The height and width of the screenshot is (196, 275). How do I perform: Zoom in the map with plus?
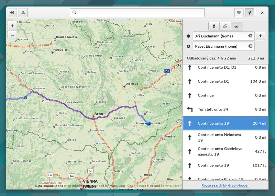12,26
